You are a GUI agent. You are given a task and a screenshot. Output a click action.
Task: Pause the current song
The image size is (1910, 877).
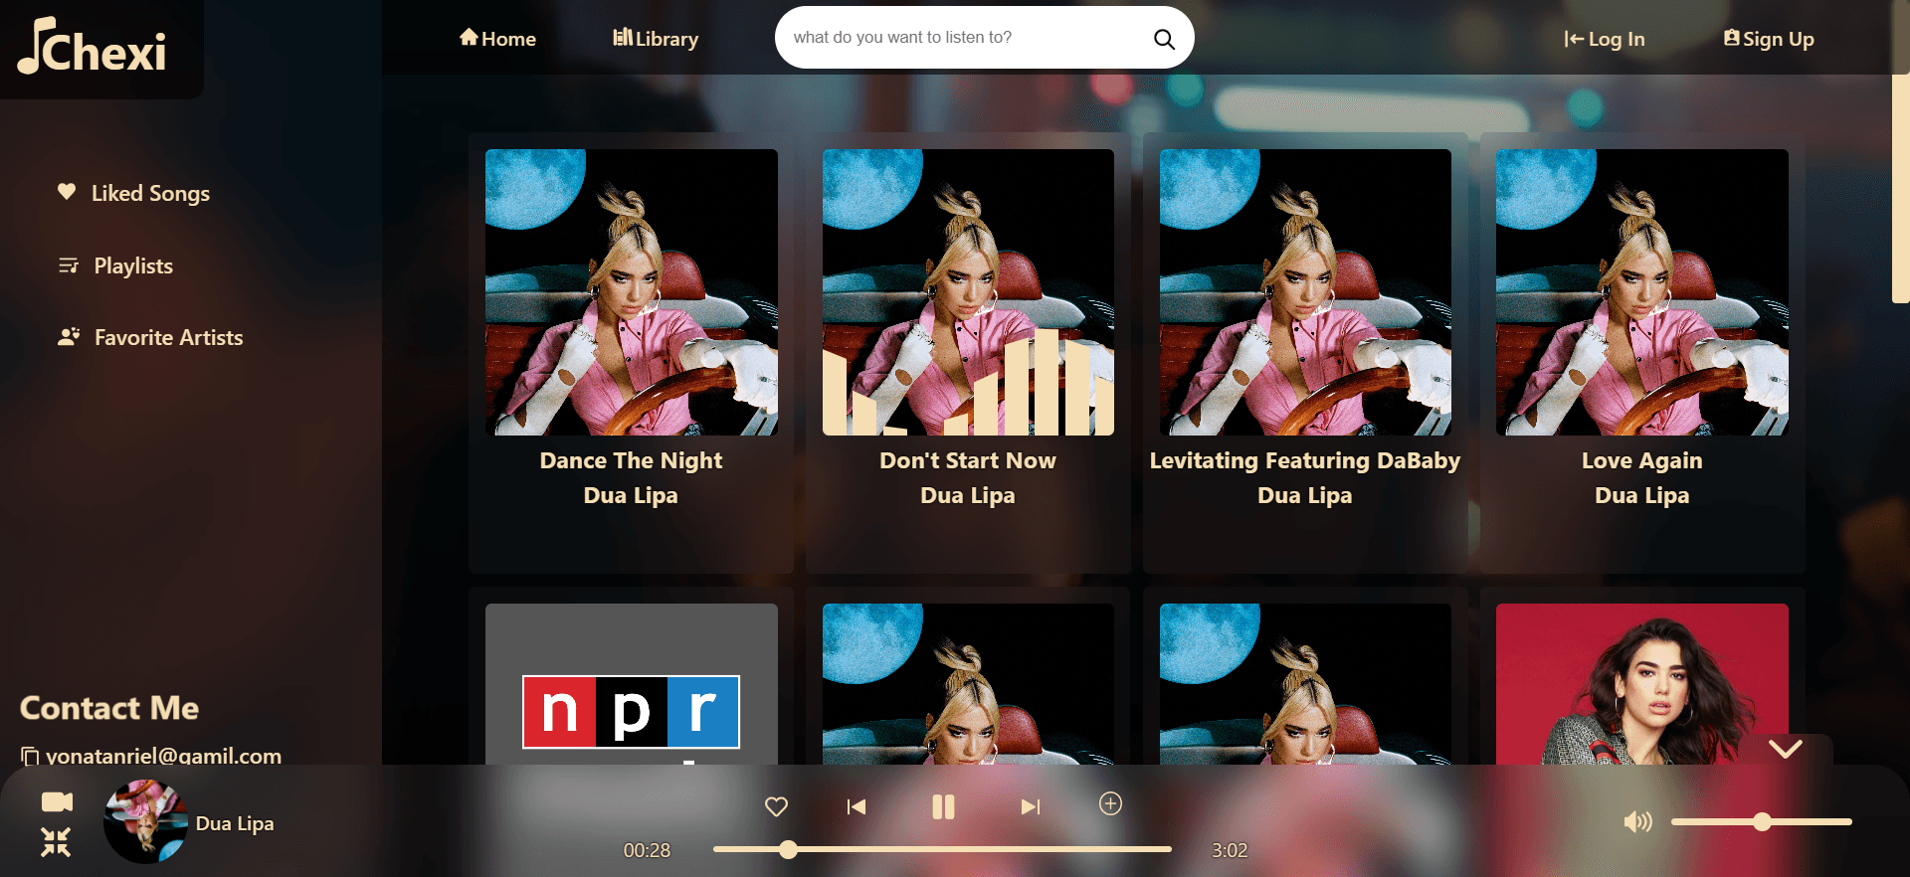(x=943, y=806)
